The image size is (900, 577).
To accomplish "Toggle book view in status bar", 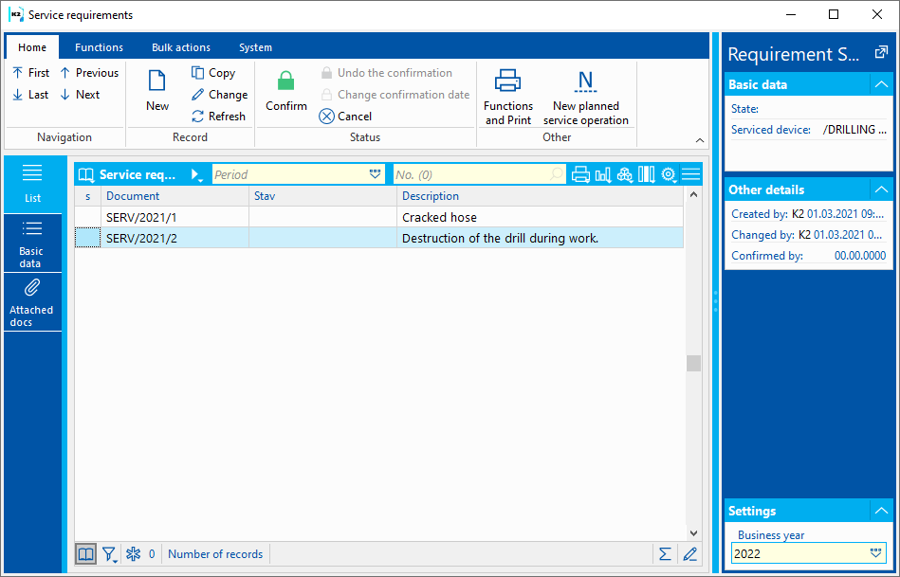I will click(x=86, y=554).
